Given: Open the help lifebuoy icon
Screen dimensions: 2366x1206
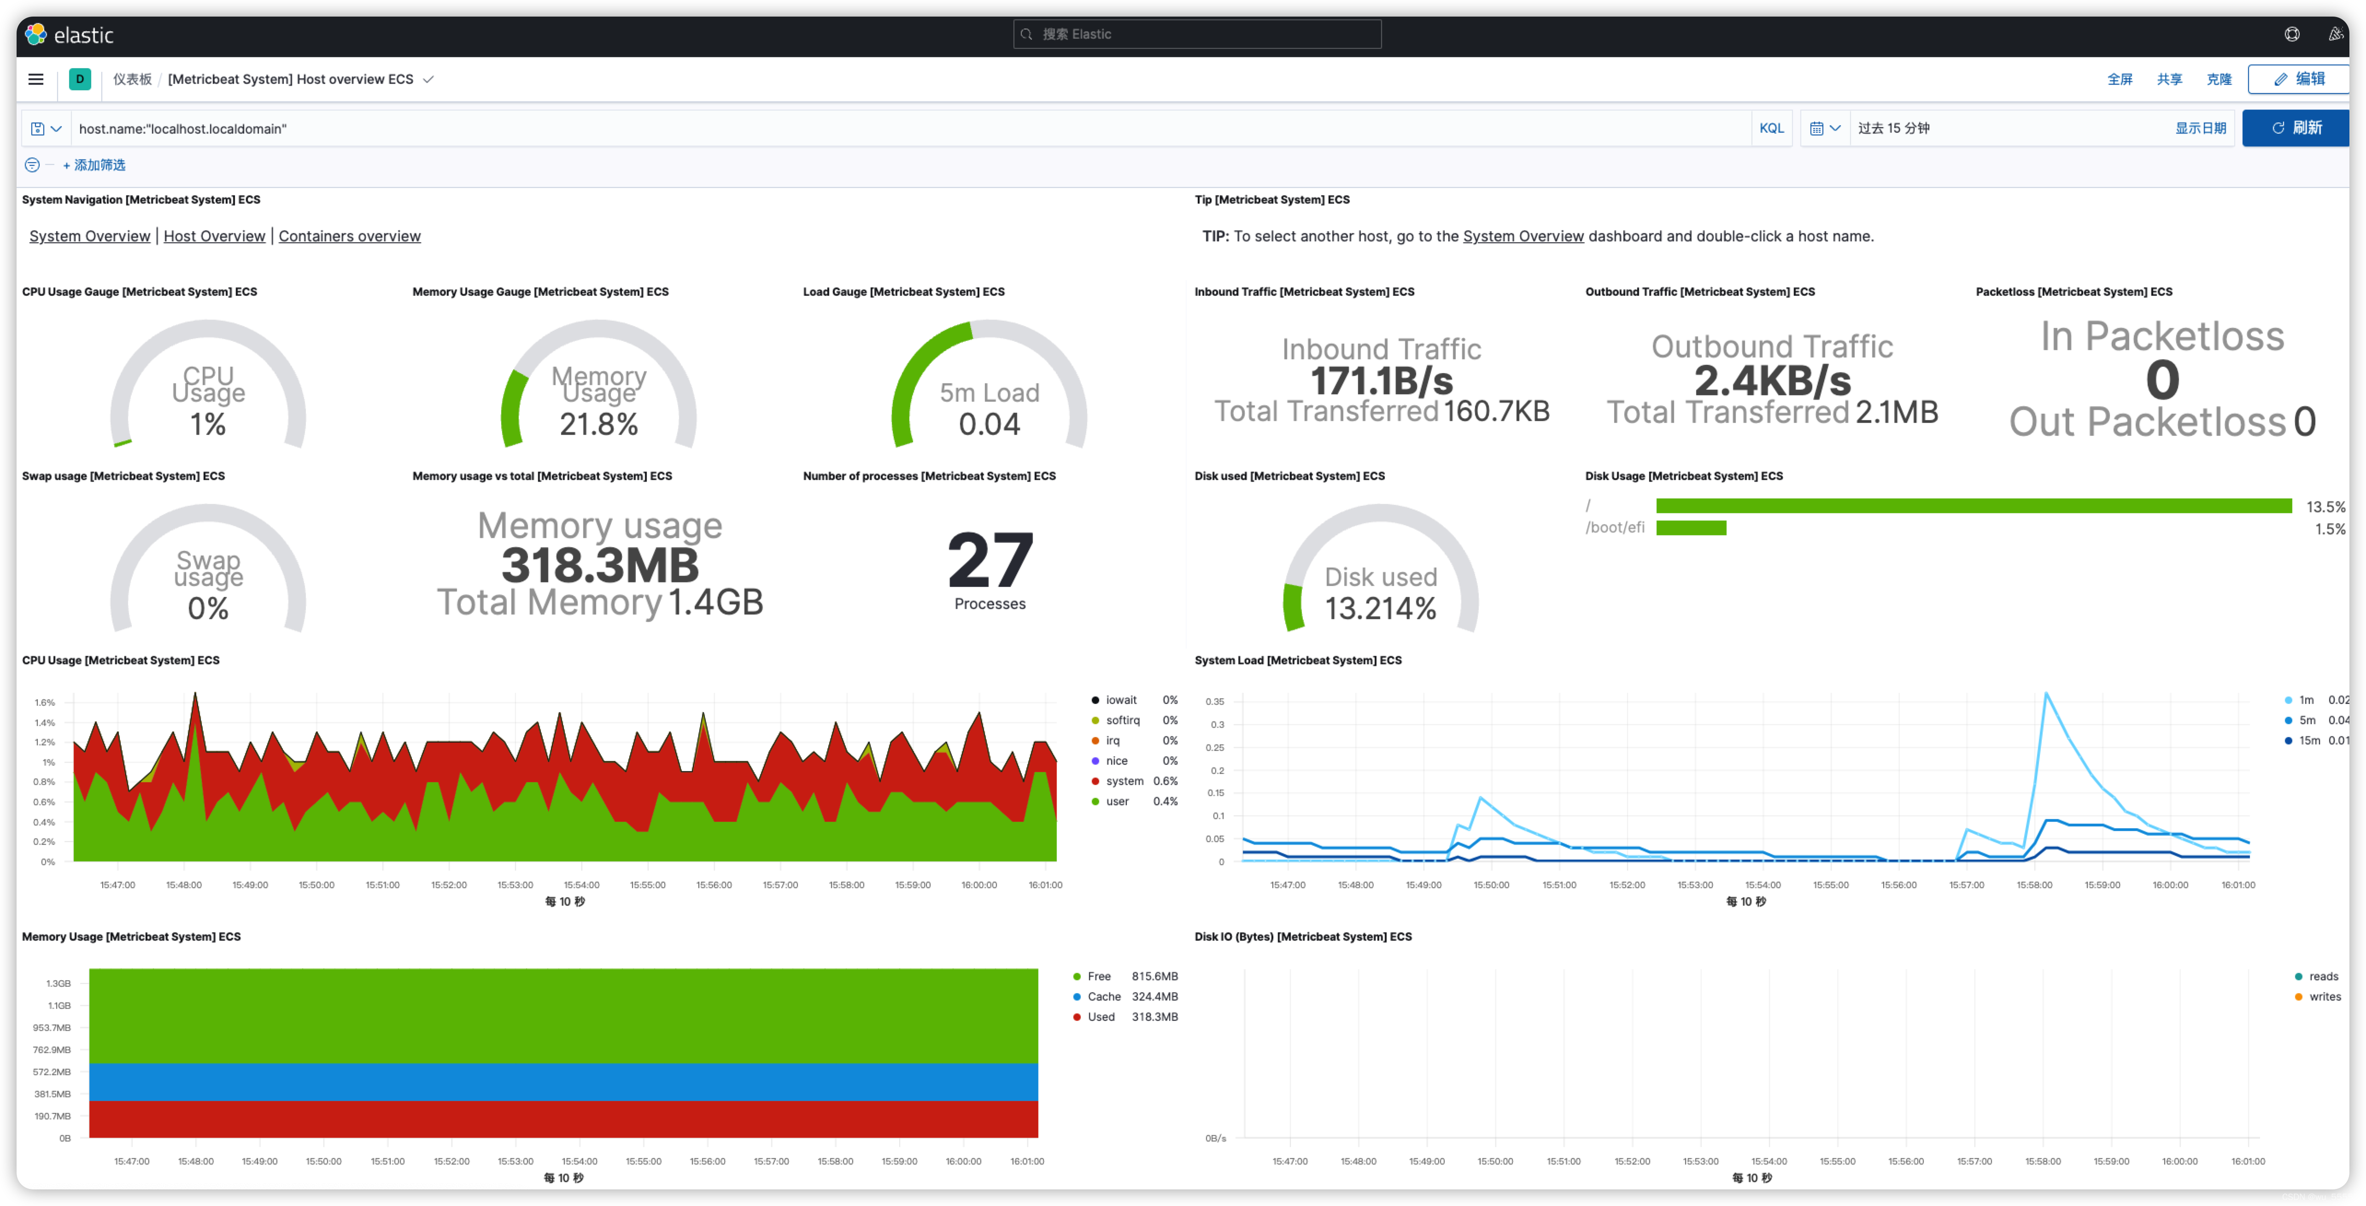Looking at the screenshot, I should (x=2292, y=34).
